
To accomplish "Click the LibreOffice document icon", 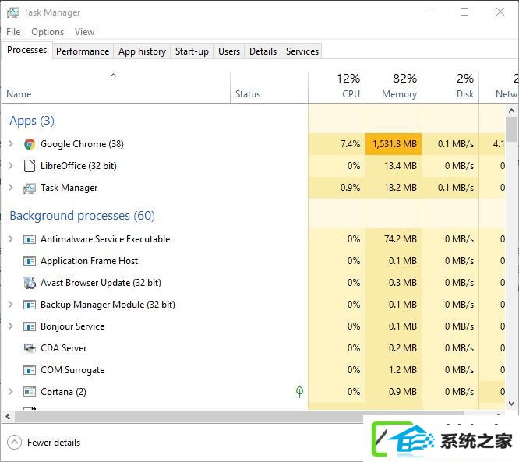I will click(x=30, y=166).
